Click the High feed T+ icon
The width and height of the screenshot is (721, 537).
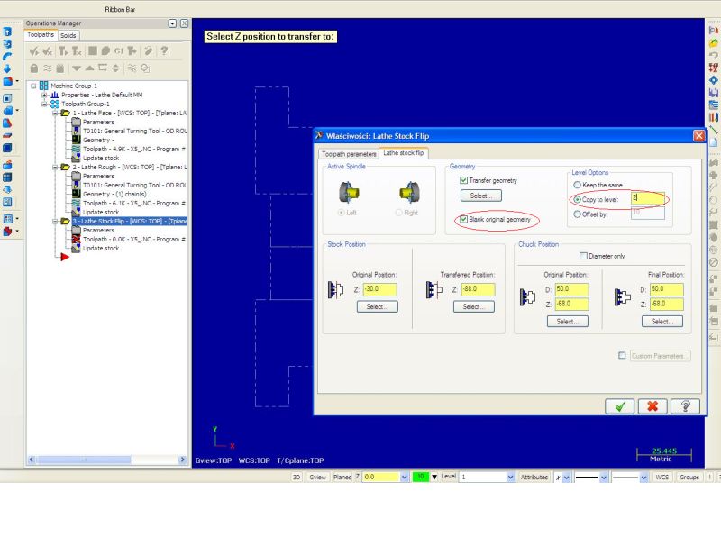132,51
